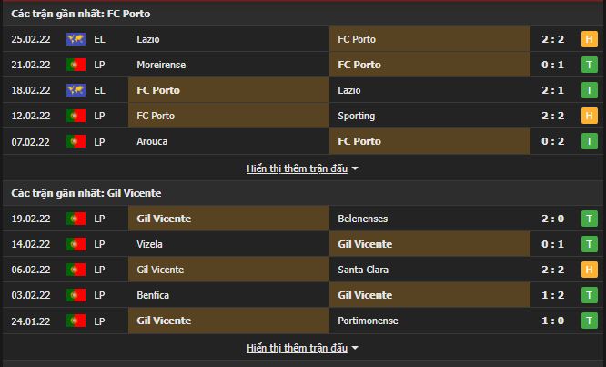Click the green T badge for Moreirense match

[589, 65]
